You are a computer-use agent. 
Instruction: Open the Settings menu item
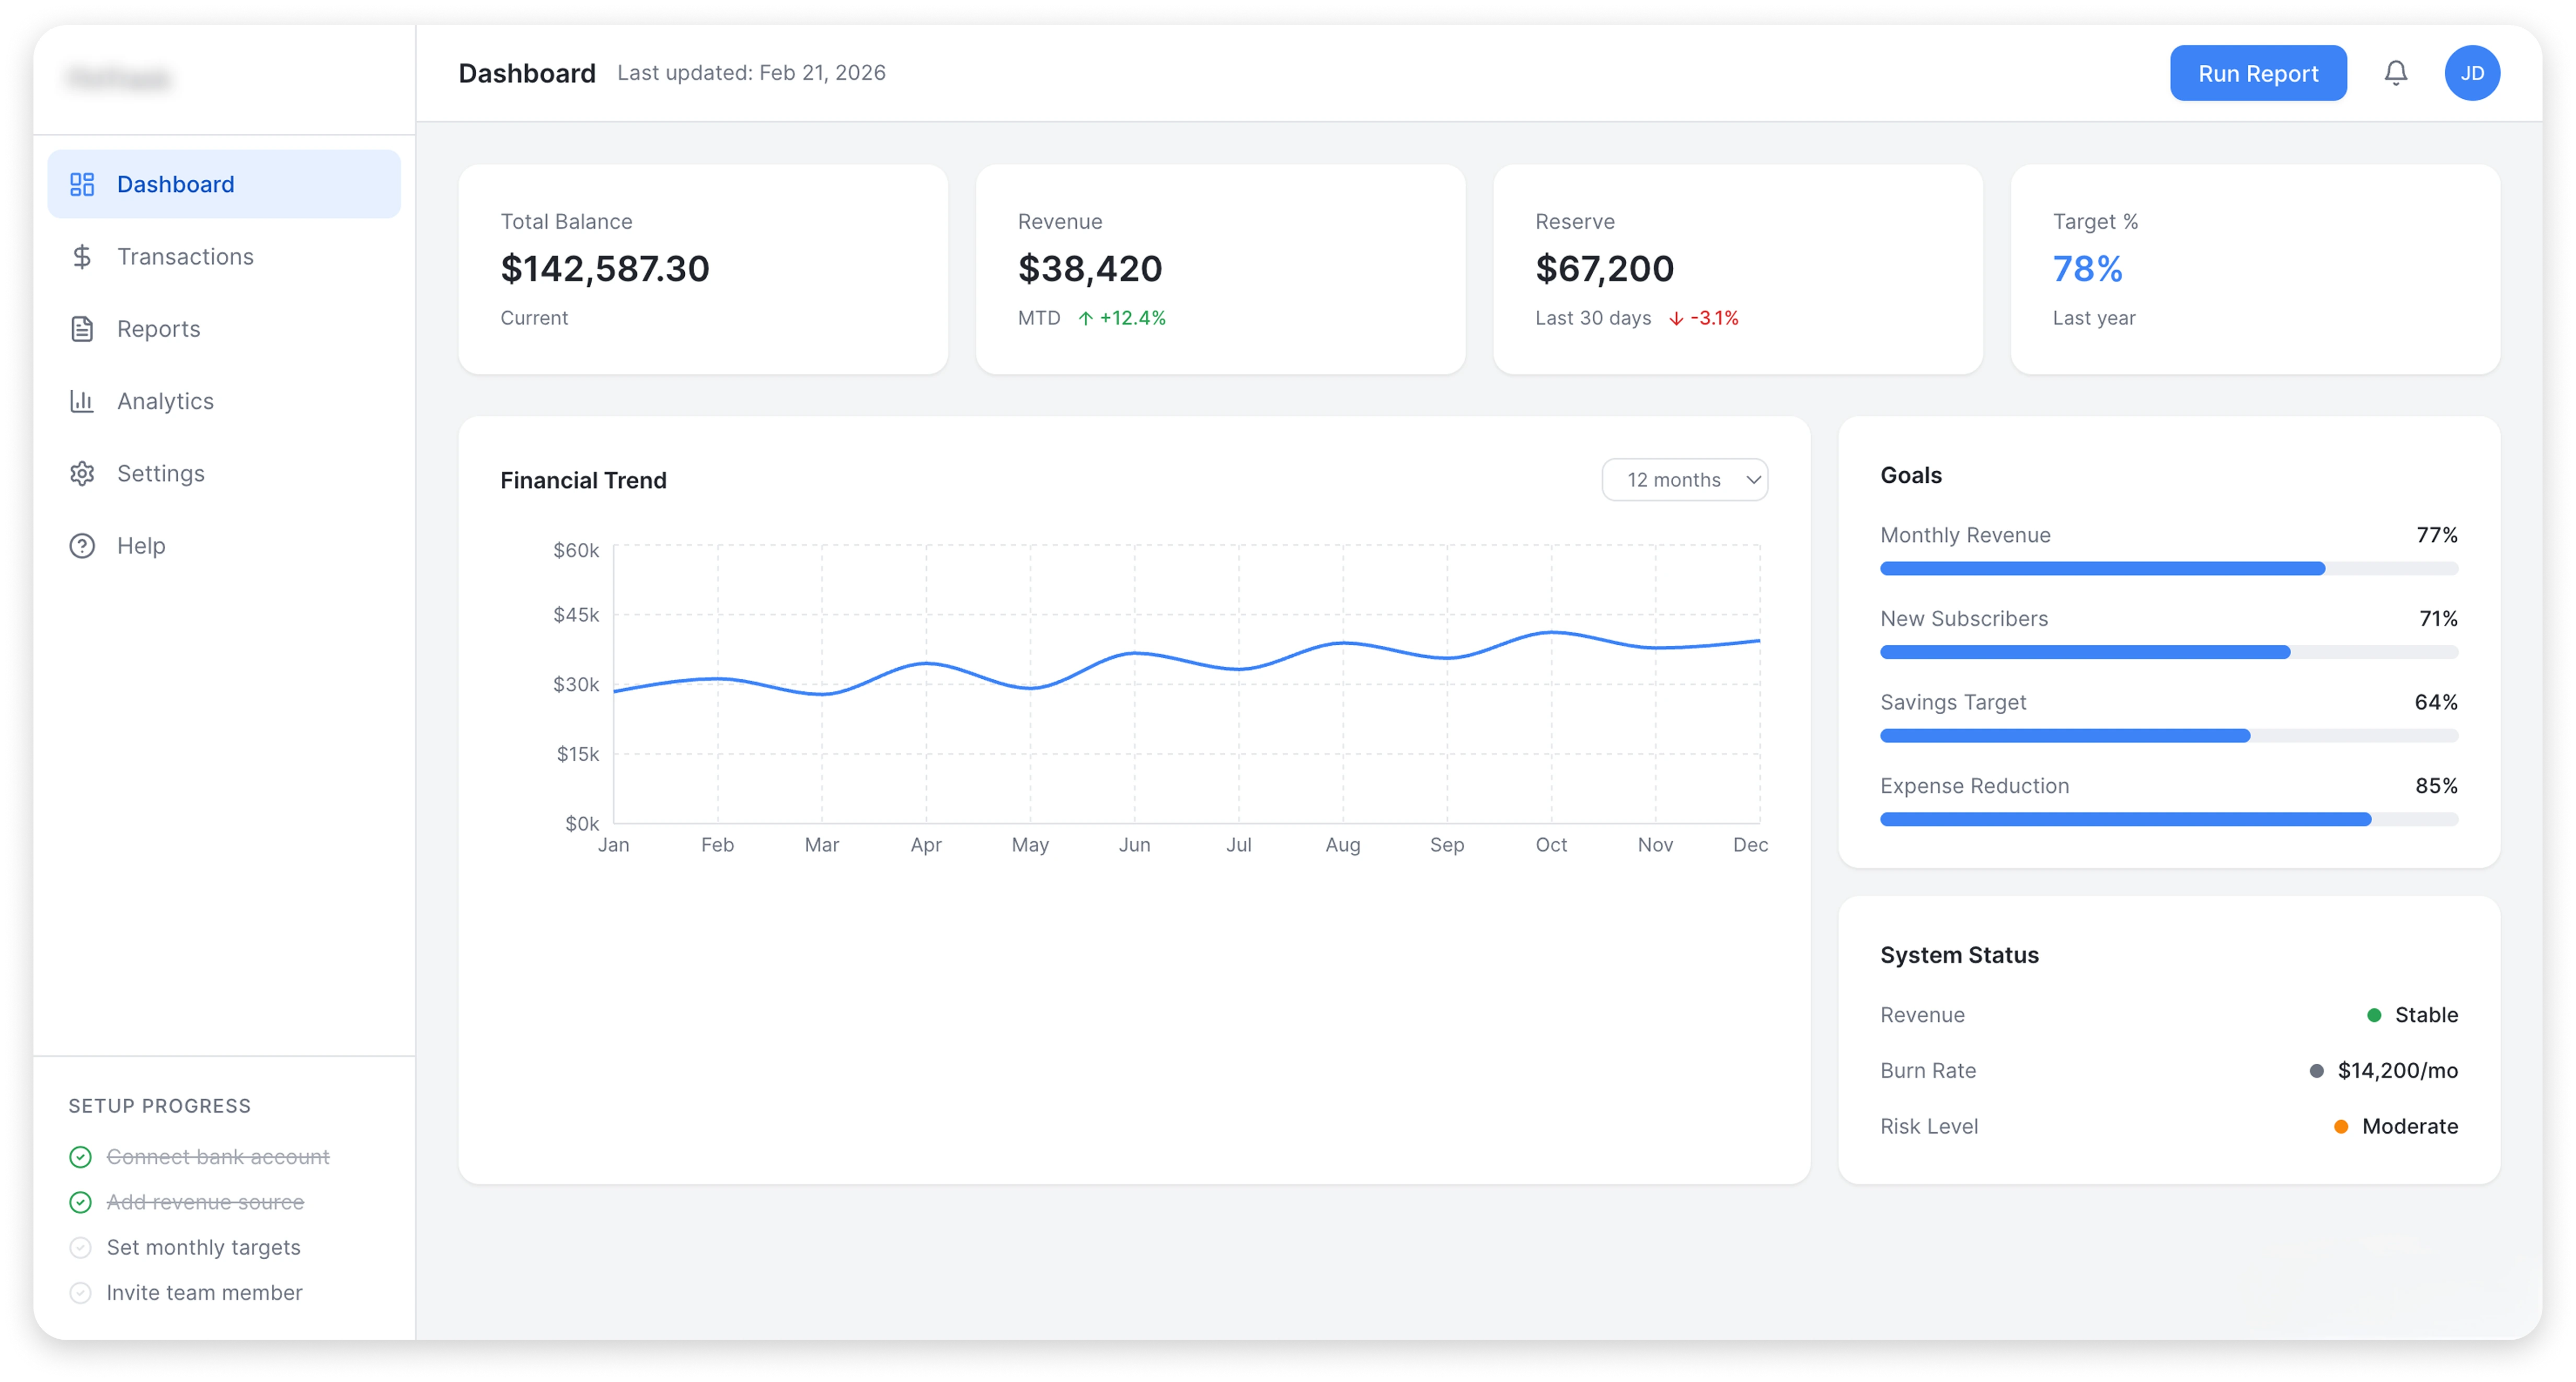point(224,474)
